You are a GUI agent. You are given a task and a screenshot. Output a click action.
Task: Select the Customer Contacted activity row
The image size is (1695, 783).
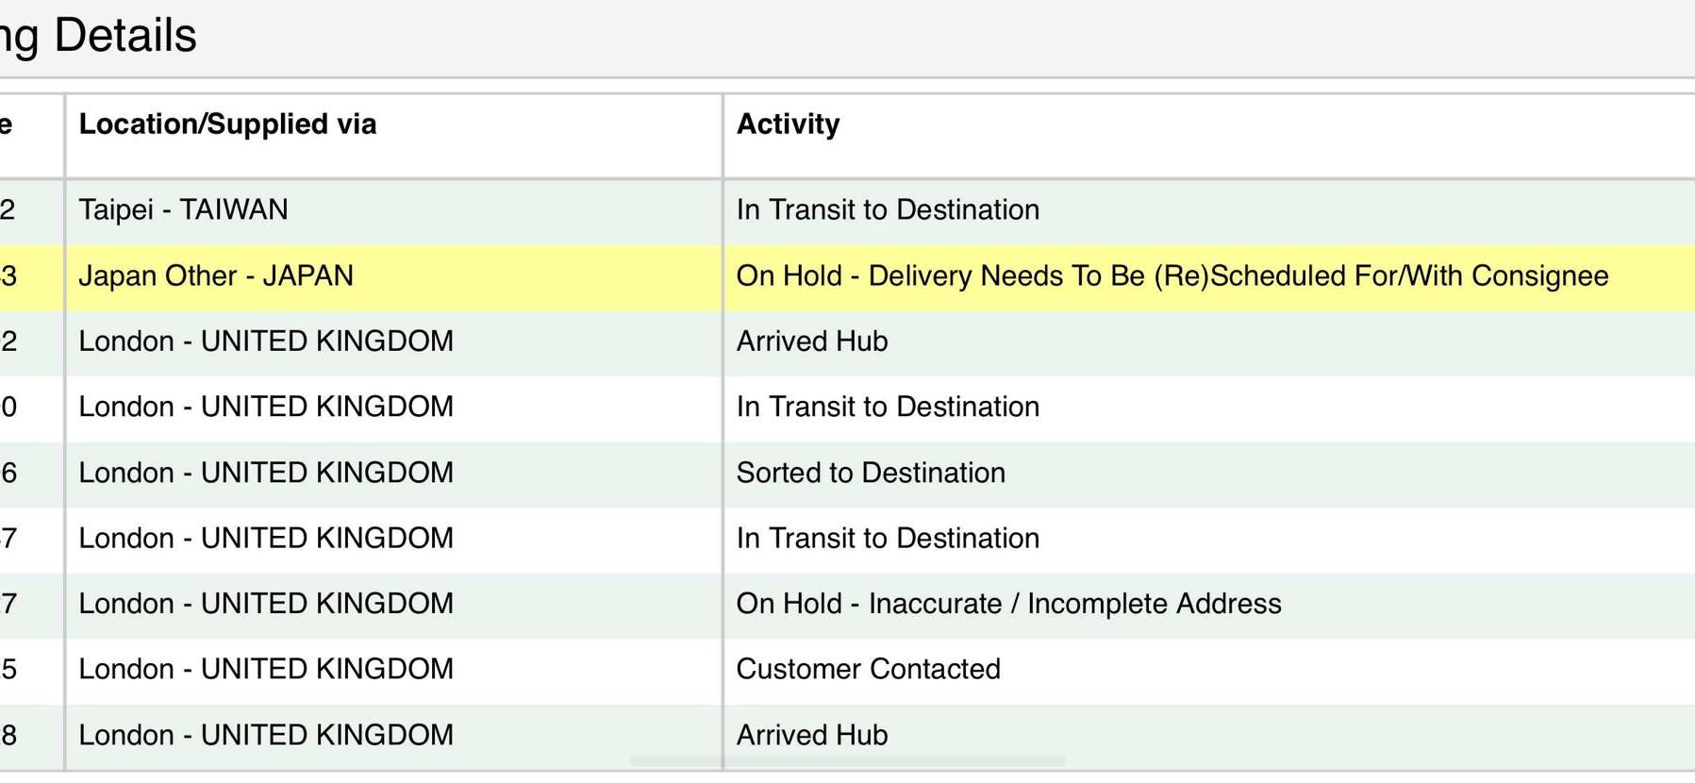click(868, 669)
